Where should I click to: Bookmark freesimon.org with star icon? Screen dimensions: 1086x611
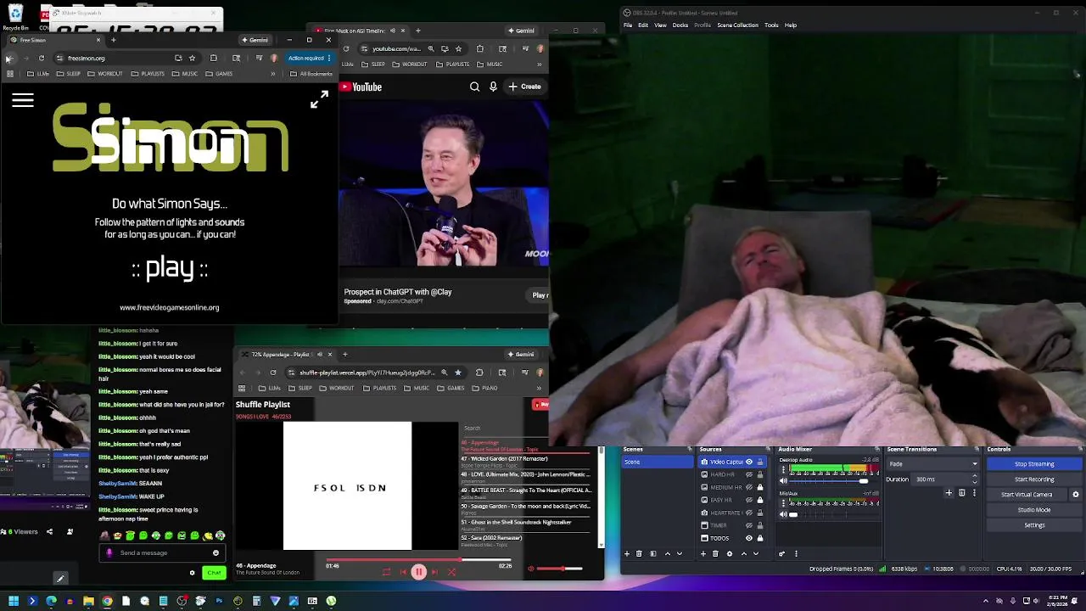[193, 58]
